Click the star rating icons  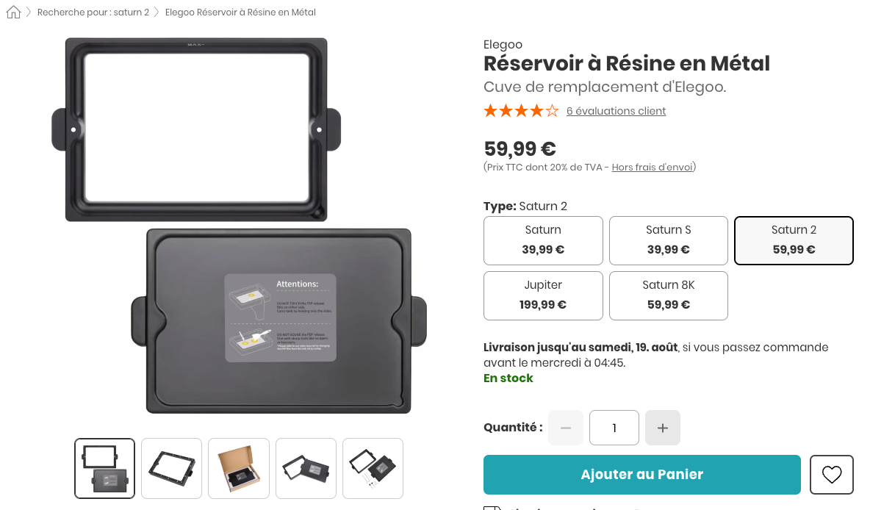click(x=521, y=111)
